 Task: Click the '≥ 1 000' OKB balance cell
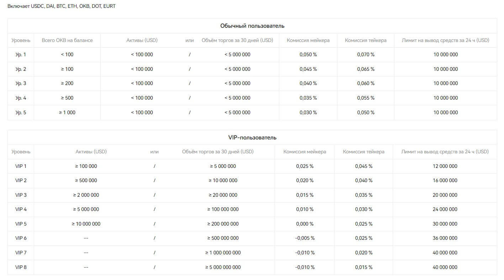pos(67,112)
